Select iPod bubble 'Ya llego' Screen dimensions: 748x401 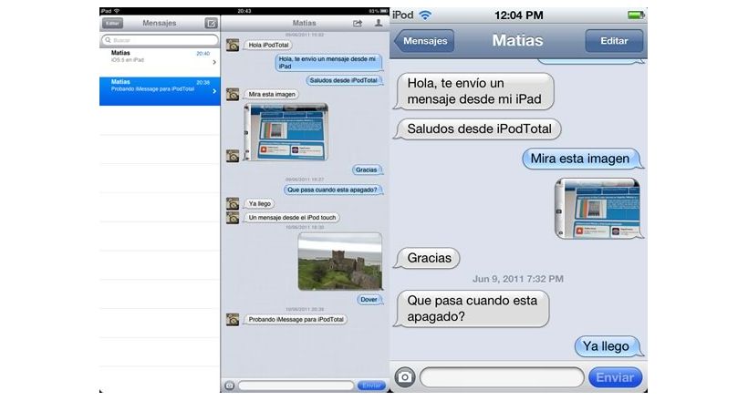tap(609, 346)
